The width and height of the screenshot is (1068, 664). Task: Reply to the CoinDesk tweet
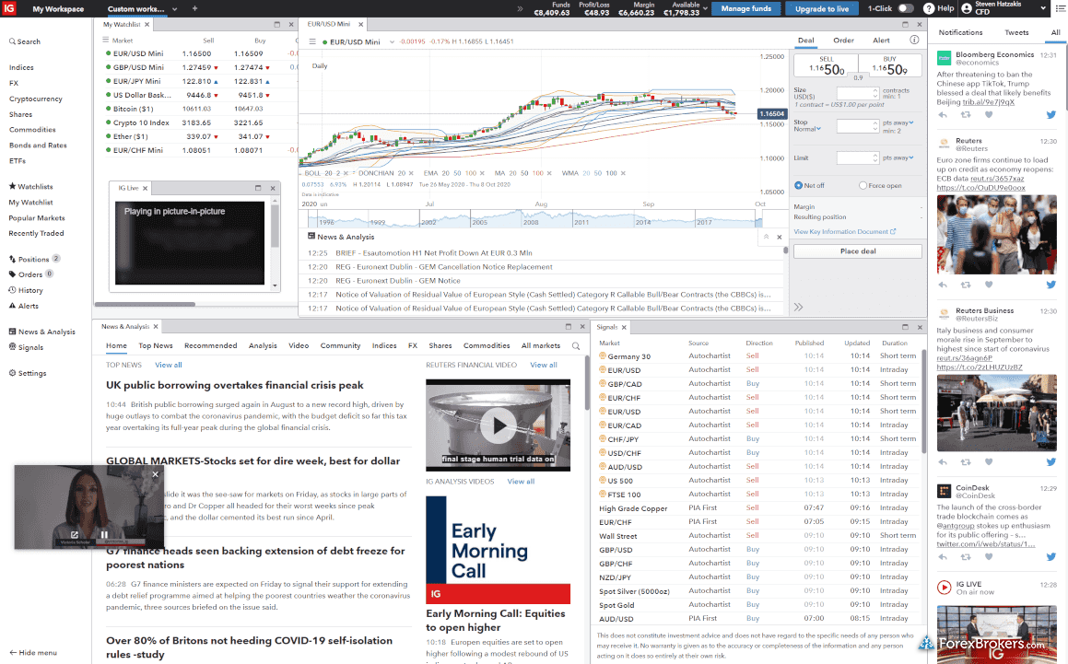tap(943, 557)
